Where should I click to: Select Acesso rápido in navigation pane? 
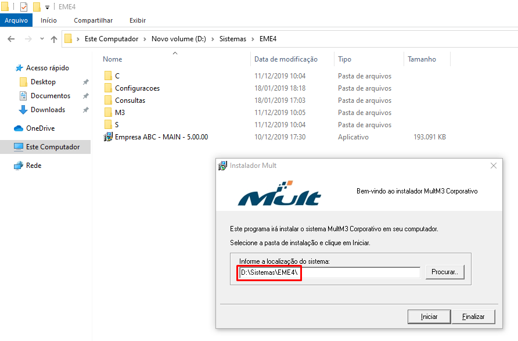[48, 68]
